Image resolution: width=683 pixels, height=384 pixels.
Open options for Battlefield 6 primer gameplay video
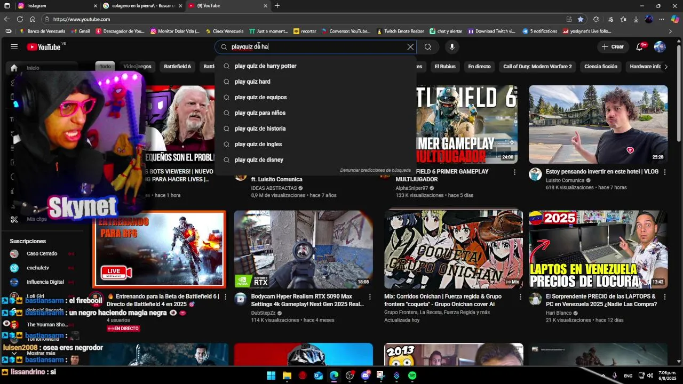(514, 172)
